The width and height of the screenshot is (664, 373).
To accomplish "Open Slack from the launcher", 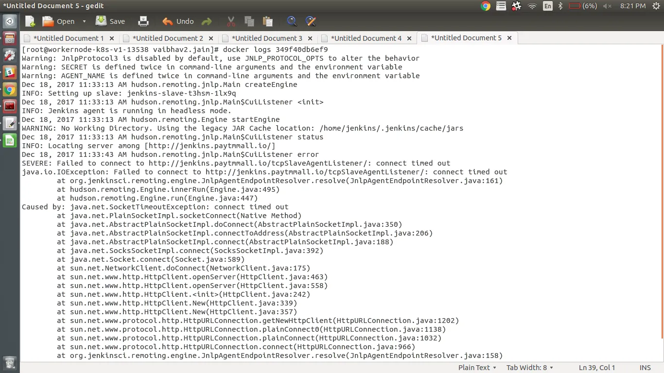I will click(10, 72).
